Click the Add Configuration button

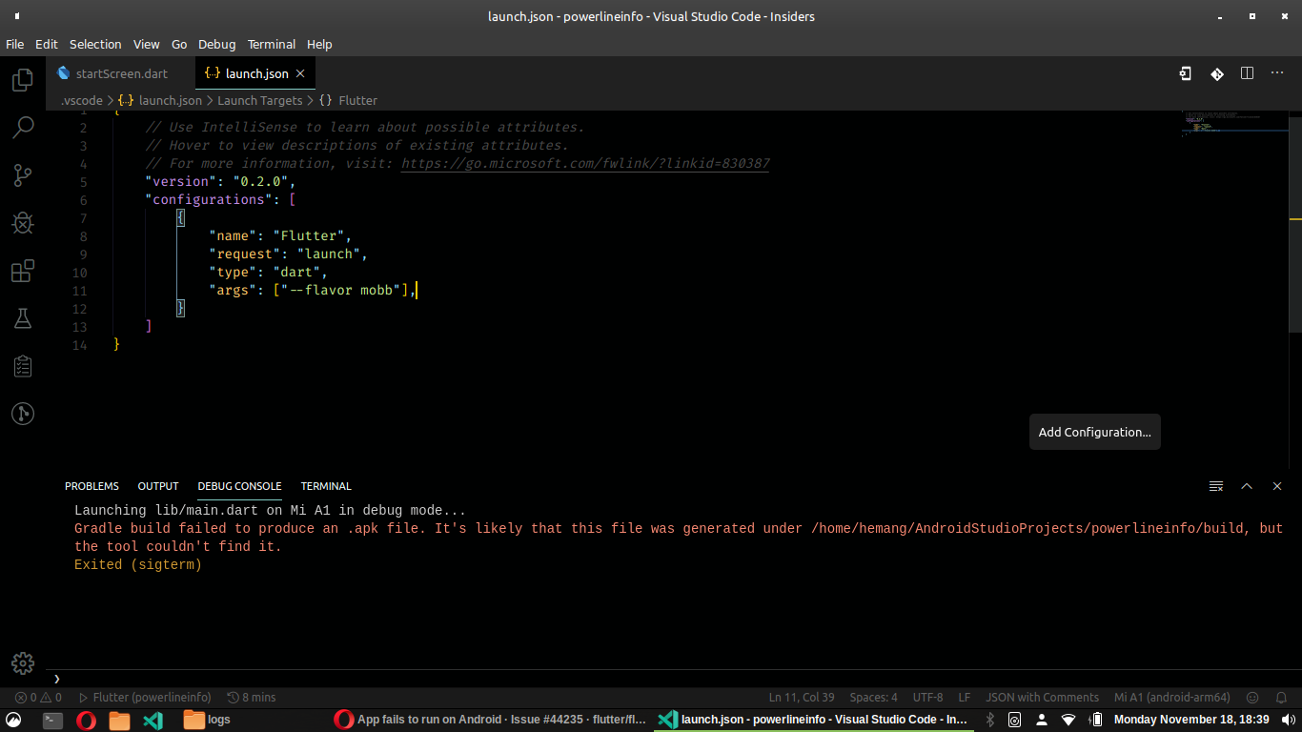point(1094,432)
